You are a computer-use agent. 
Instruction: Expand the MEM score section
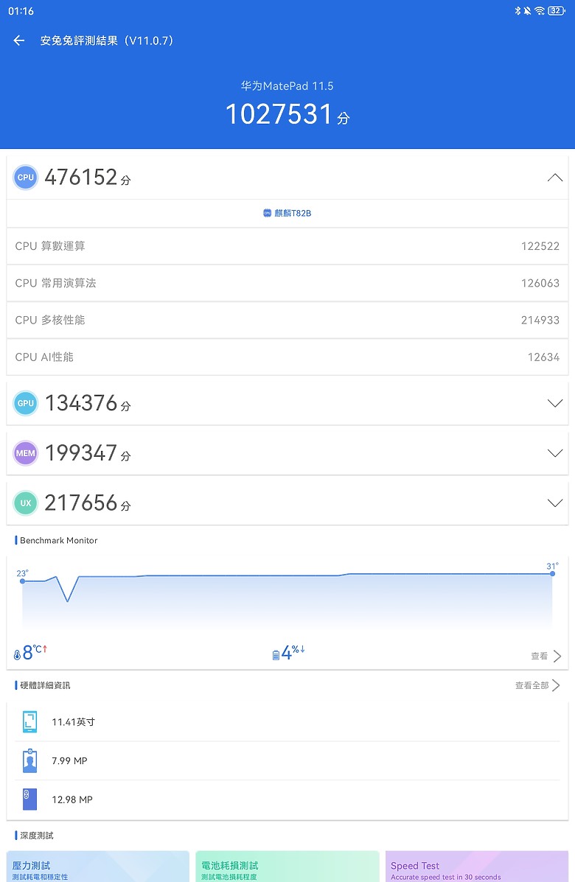555,453
